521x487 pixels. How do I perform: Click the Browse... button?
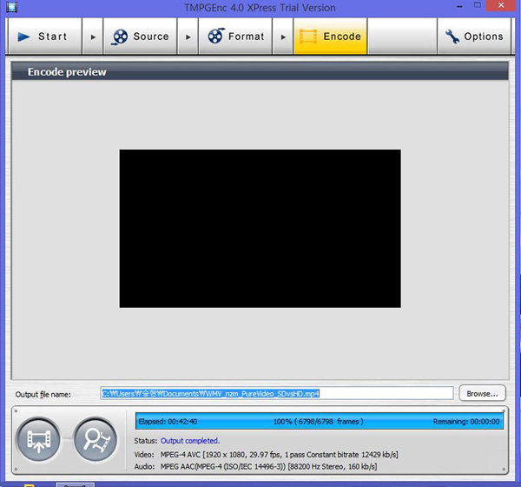482,393
